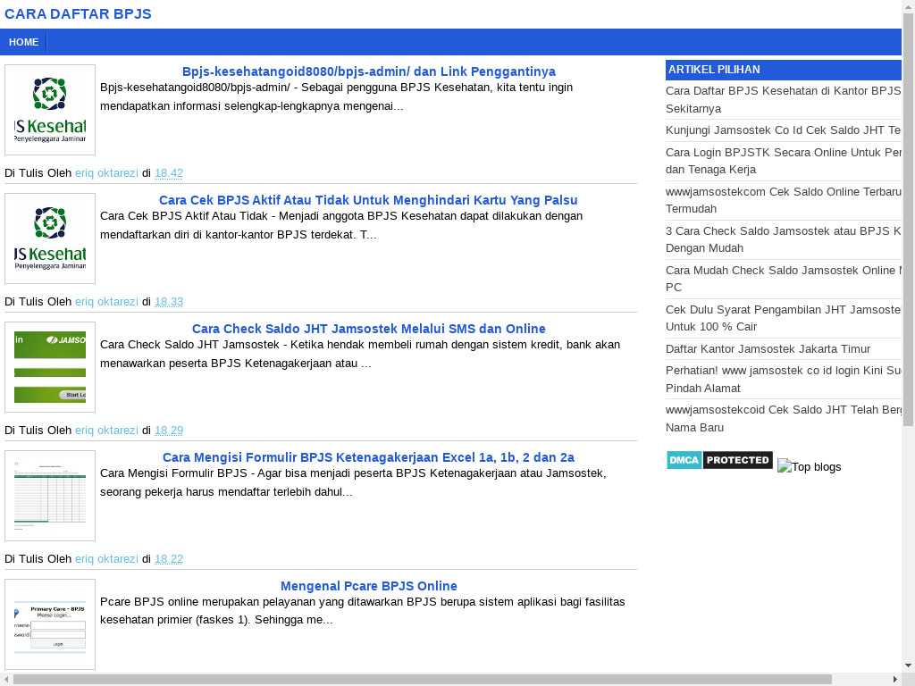Click the Primary Care BPJS login thumbnail
This screenshot has width=915, height=686.
point(50,624)
